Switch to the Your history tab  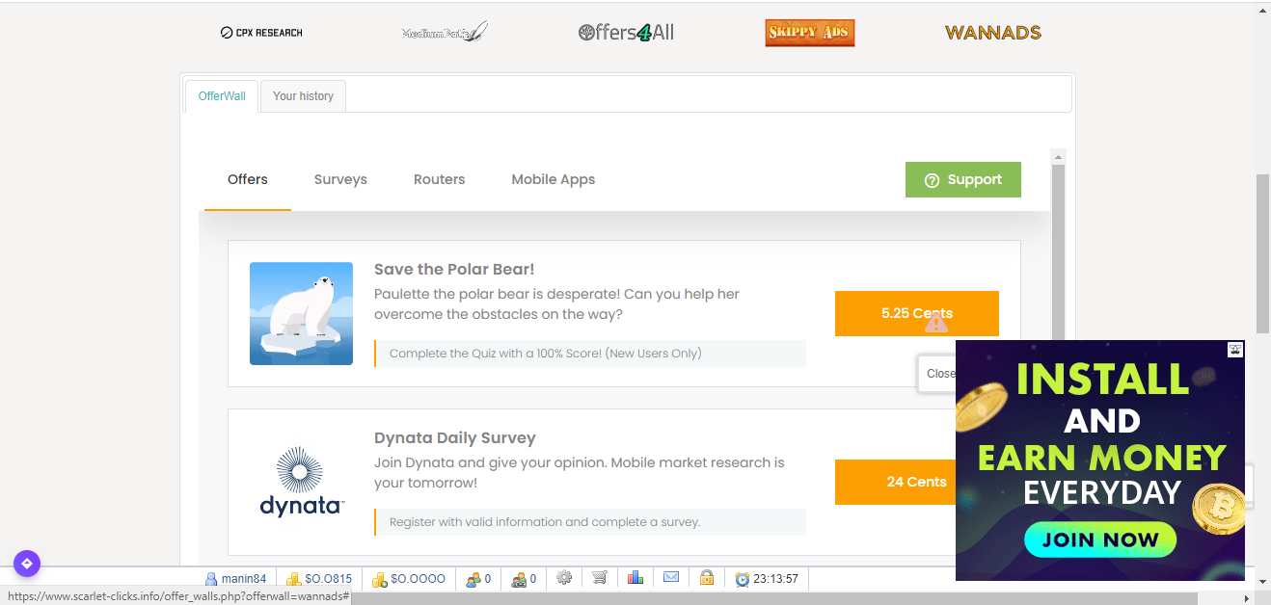pos(303,96)
